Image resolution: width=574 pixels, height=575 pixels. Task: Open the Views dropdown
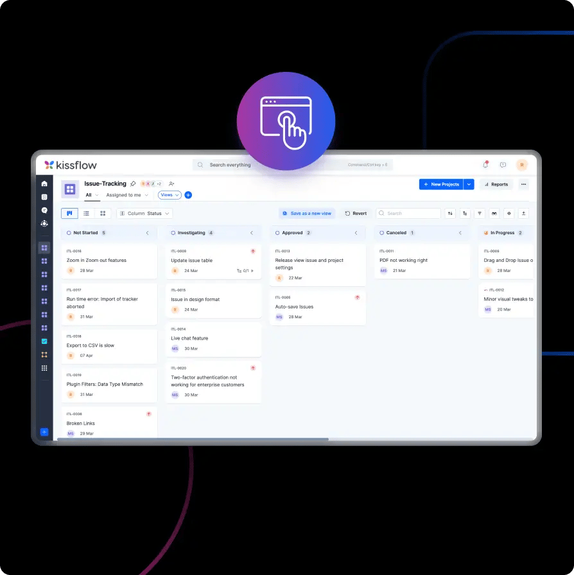(x=170, y=195)
